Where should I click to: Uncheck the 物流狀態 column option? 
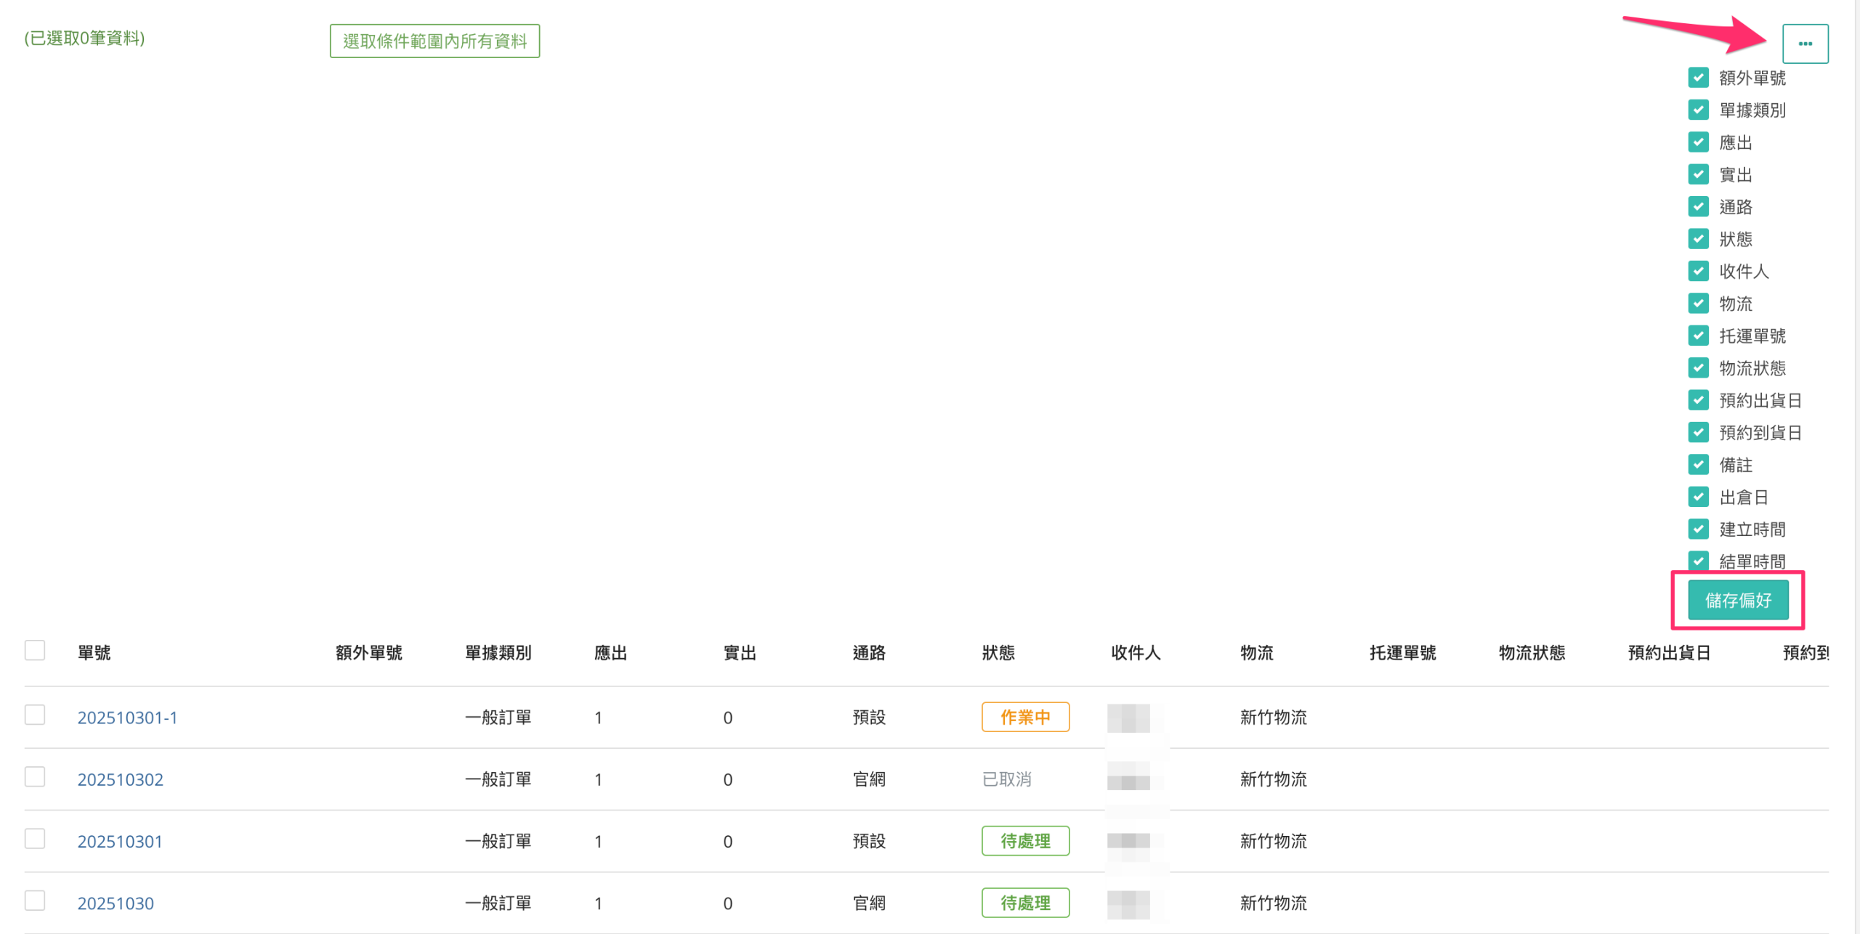pos(1698,367)
